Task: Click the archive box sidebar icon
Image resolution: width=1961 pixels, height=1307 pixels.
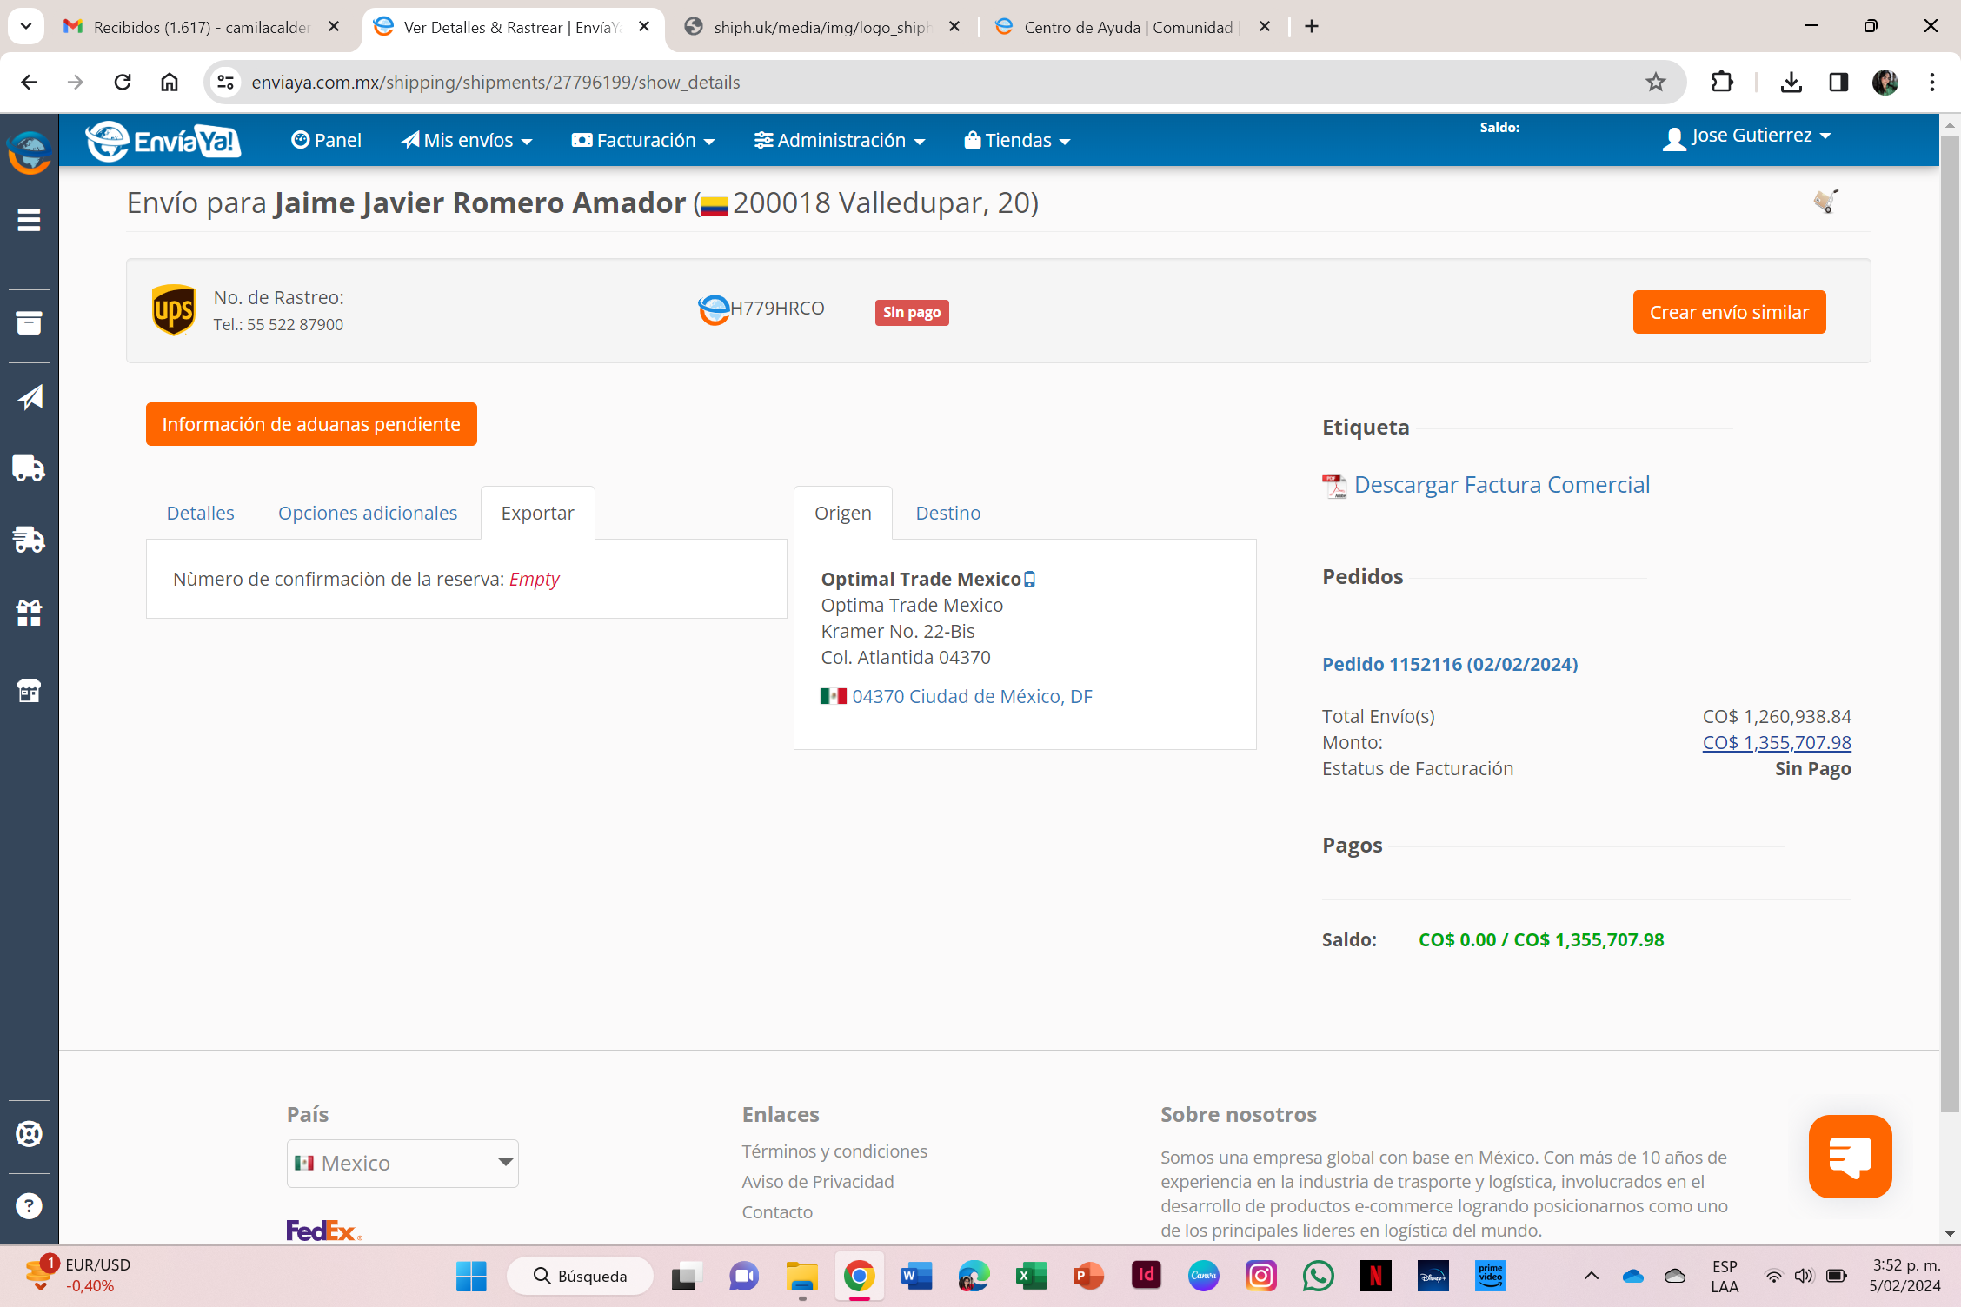Action: [x=29, y=322]
